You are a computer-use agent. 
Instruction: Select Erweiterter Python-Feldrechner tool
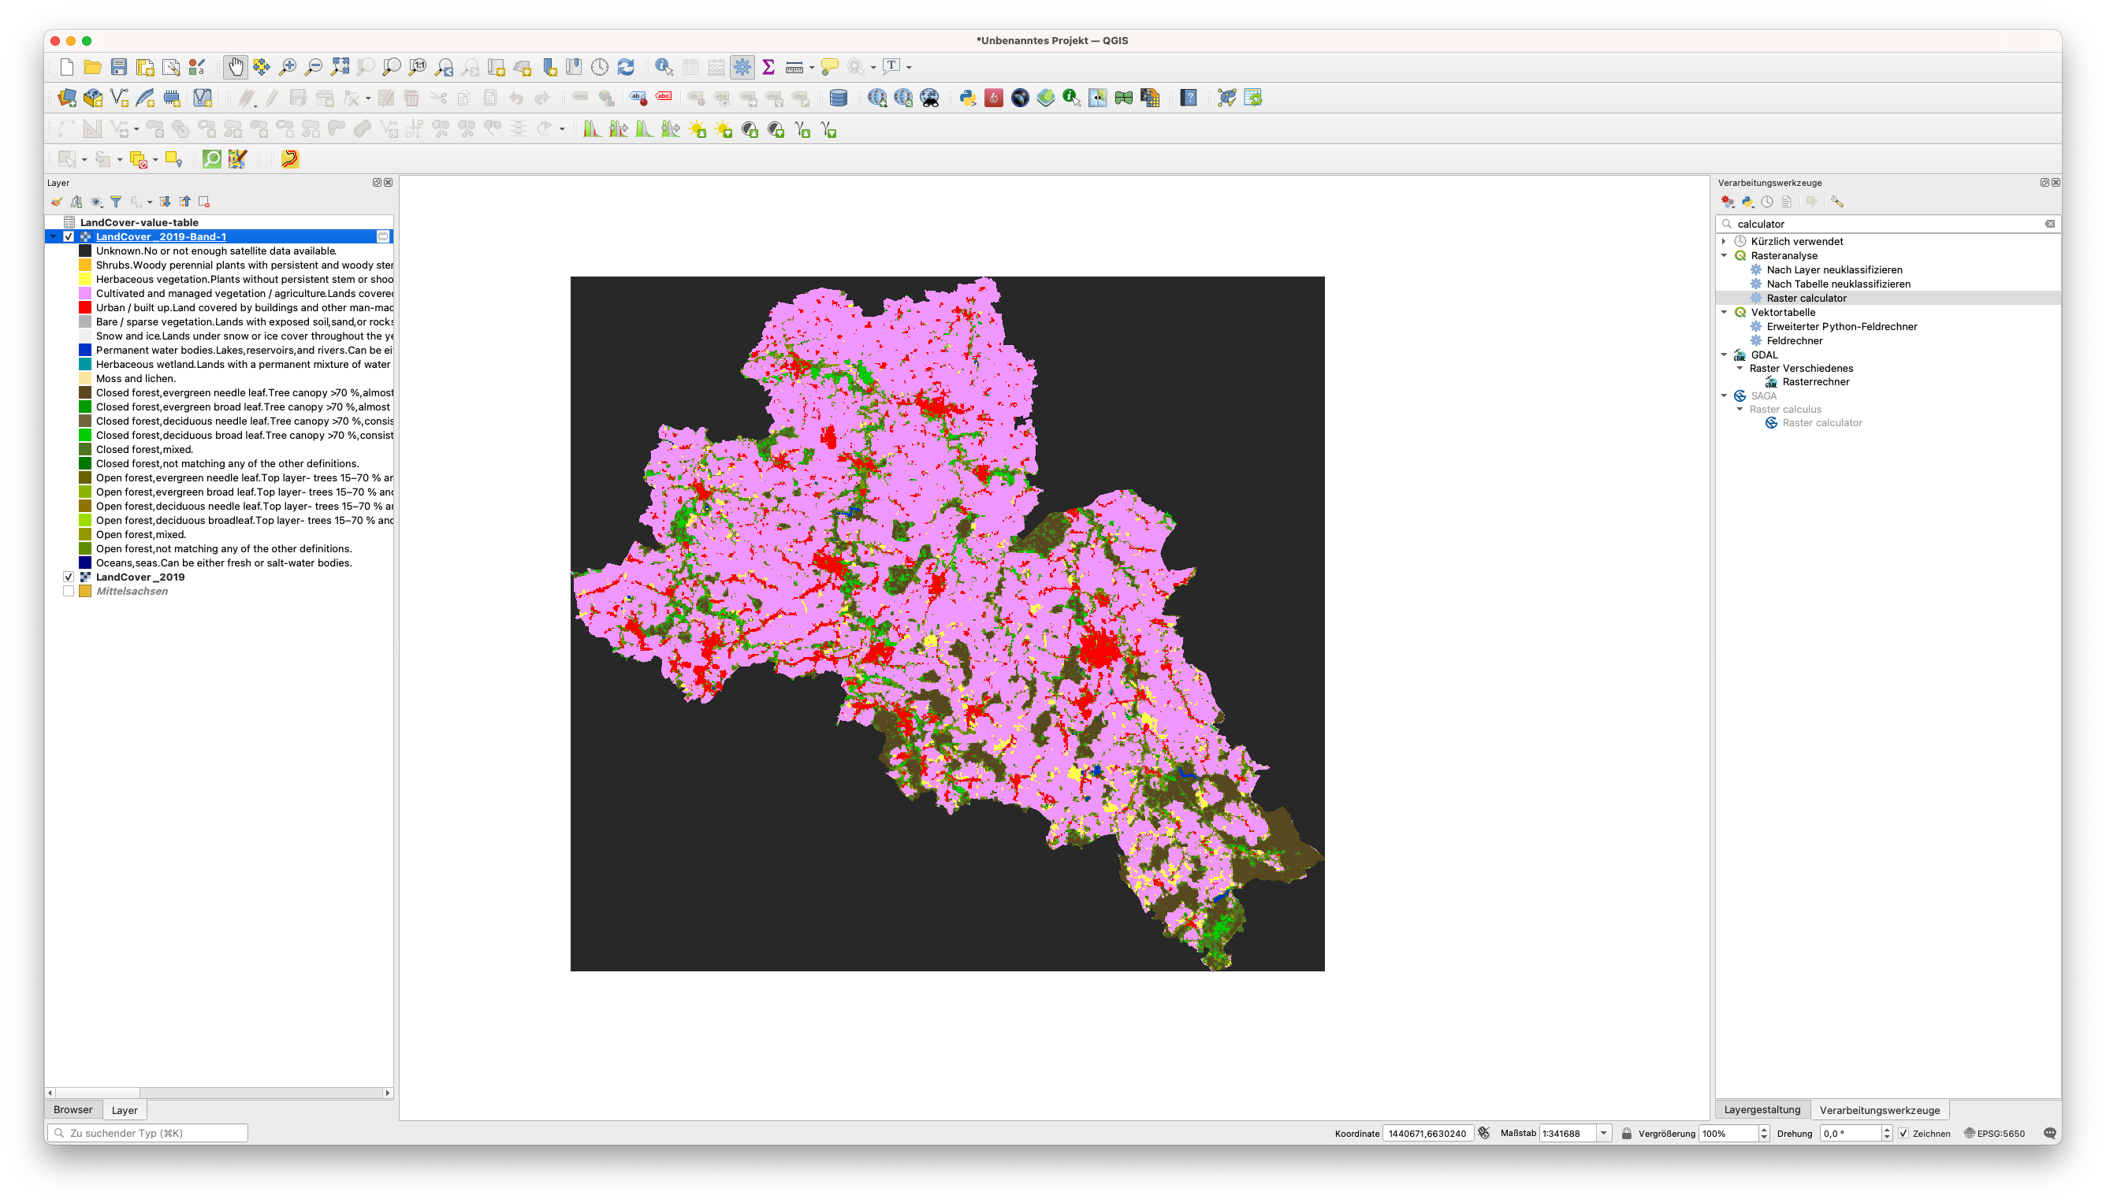pos(1841,326)
